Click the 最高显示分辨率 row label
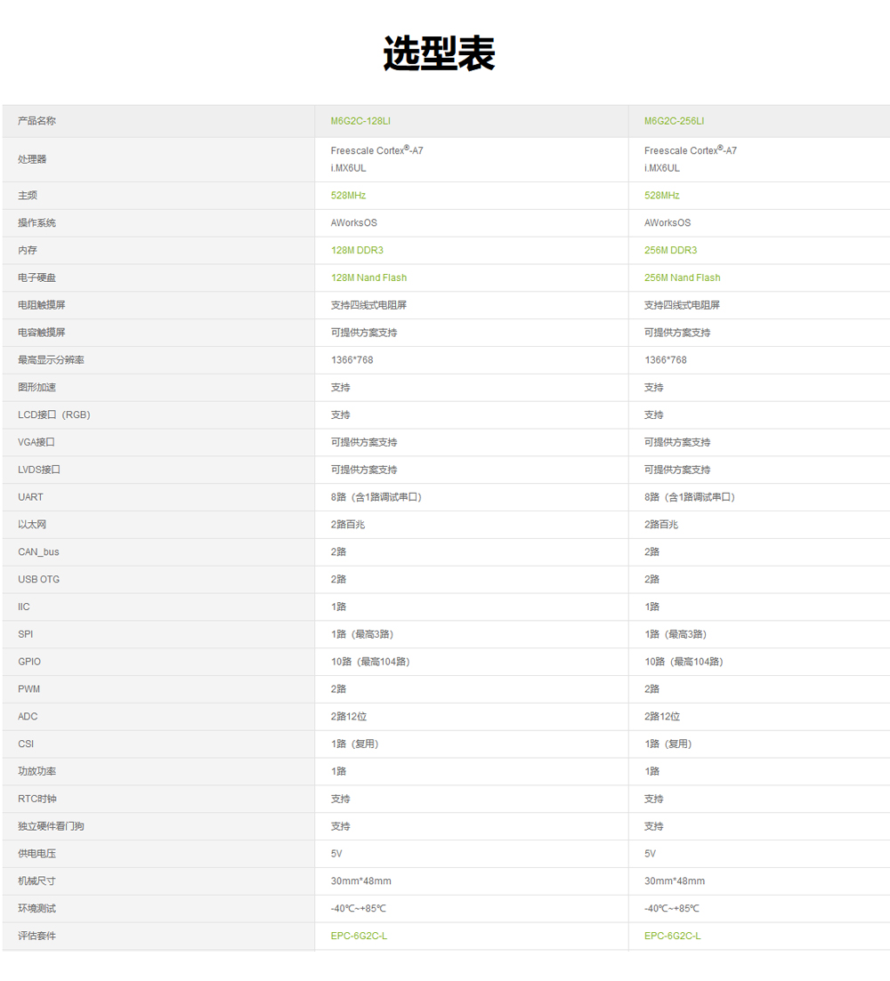 tap(51, 360)
